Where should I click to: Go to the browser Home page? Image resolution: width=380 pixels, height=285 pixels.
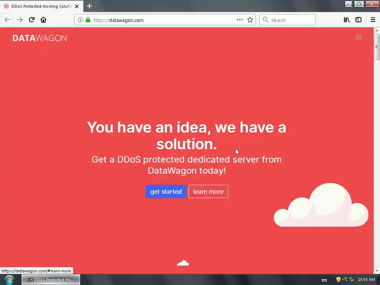43,20
